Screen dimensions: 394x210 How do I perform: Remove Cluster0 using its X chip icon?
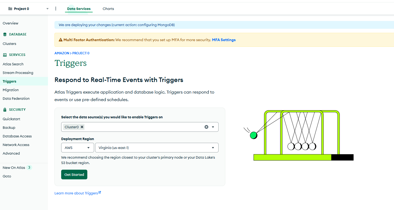click(x=82, y=127)
